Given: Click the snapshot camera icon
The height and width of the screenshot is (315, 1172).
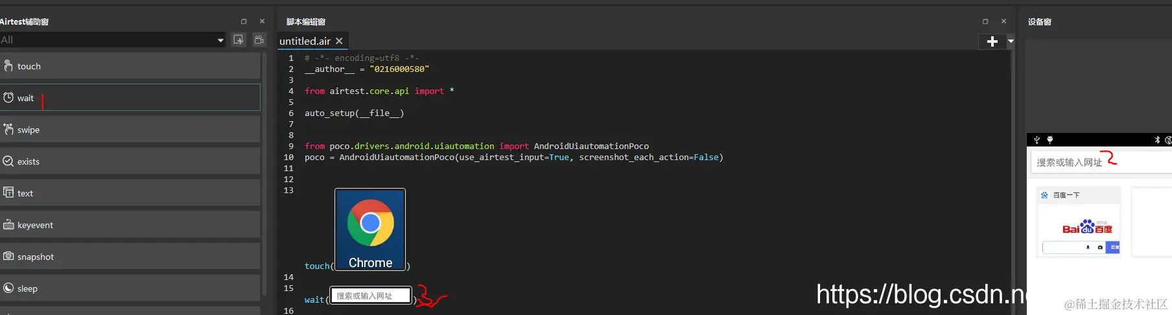Looking at the screenshot, I should pos(8,256).
